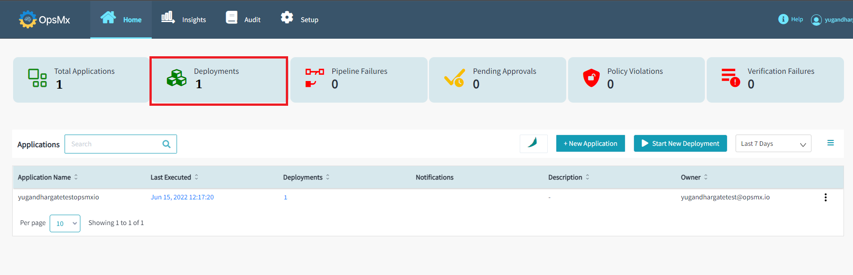Screen dimensions: 853x275
Task: Open the Verification Failures card
Action: click(774, 80)
